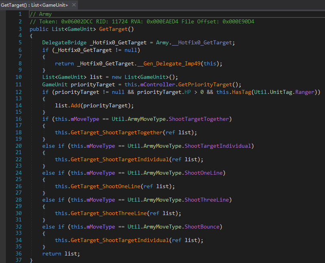Close the GetTarget() editor tab
Viewport: 325px width, 263px height.
73,5
